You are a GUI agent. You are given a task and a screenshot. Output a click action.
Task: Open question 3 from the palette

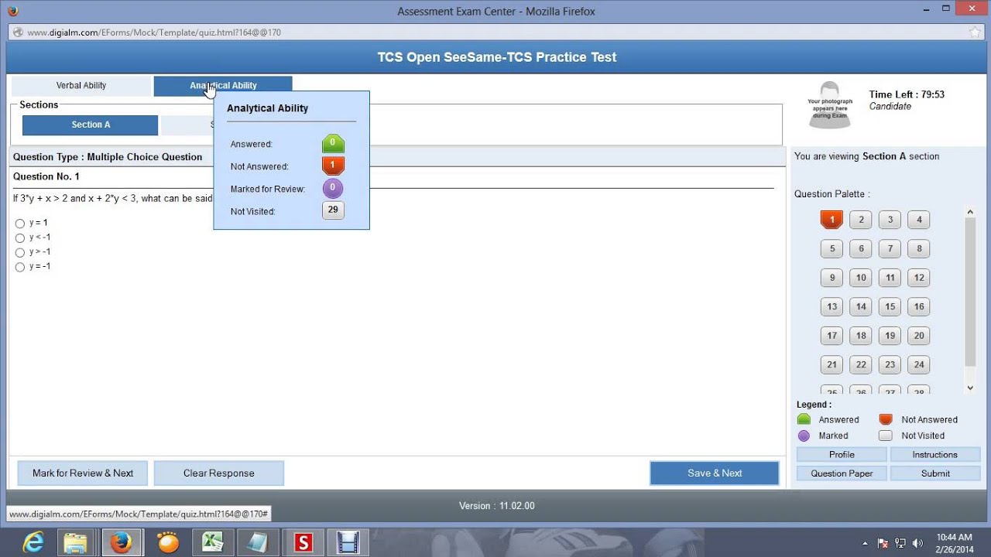[x=890, y=220]
